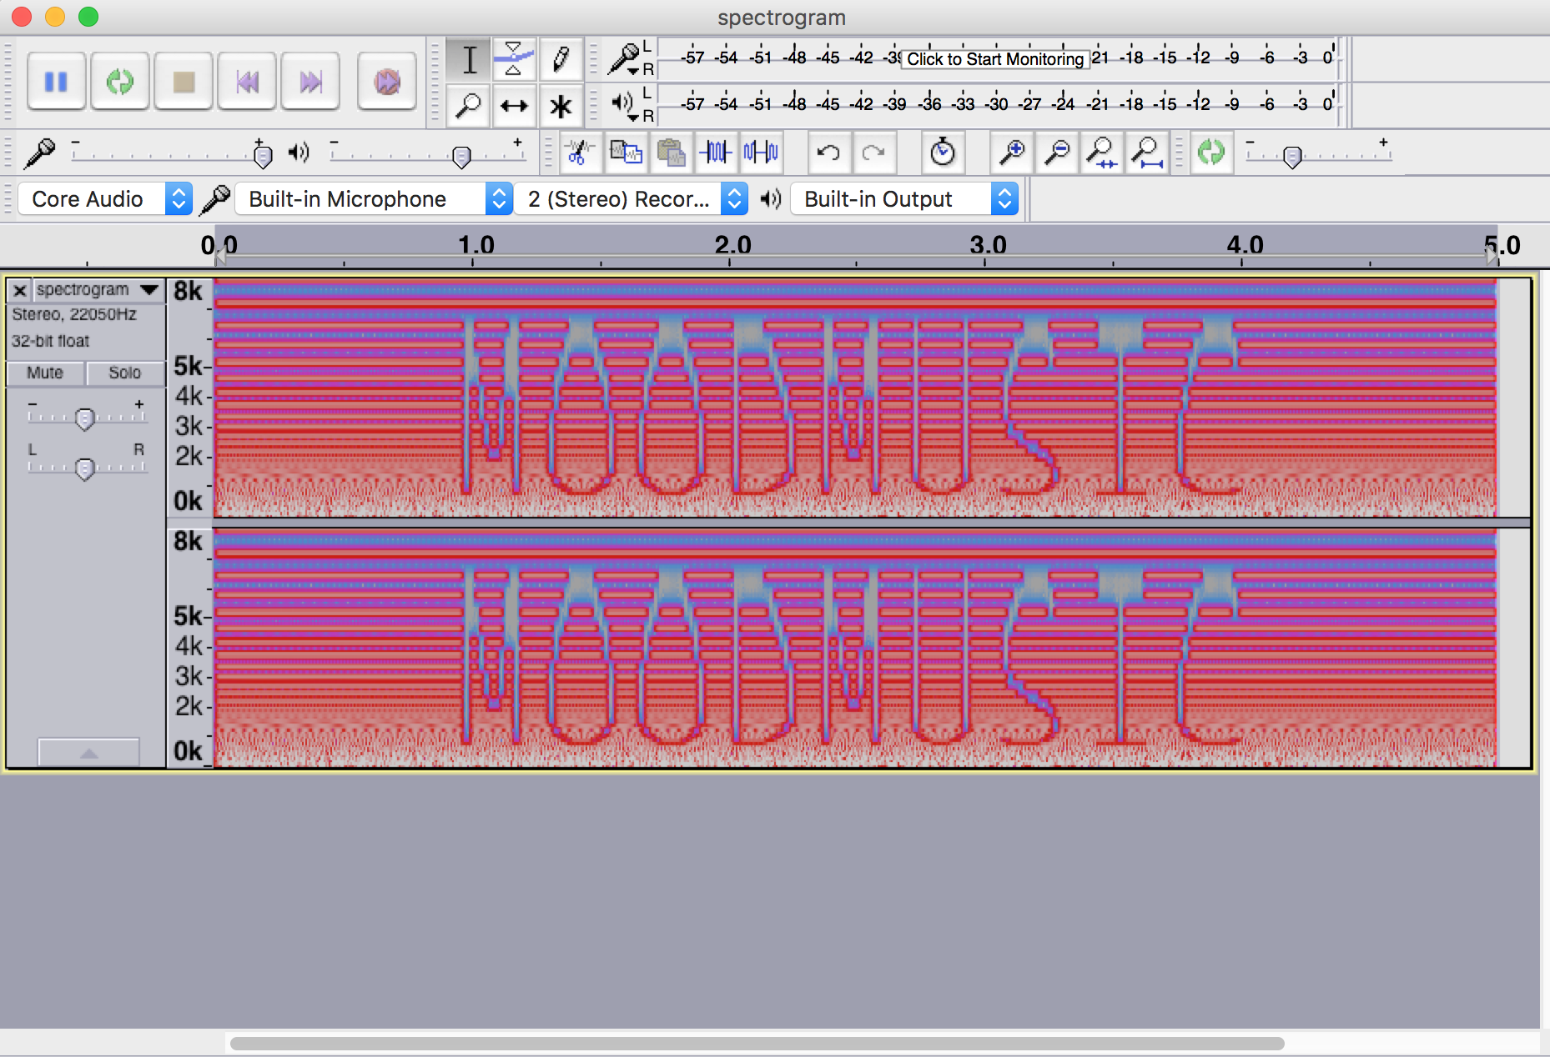Fit selection to window width

(1102, 153)
